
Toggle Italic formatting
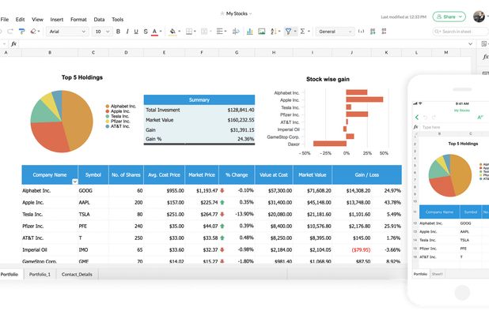click(x=127, y=32)
